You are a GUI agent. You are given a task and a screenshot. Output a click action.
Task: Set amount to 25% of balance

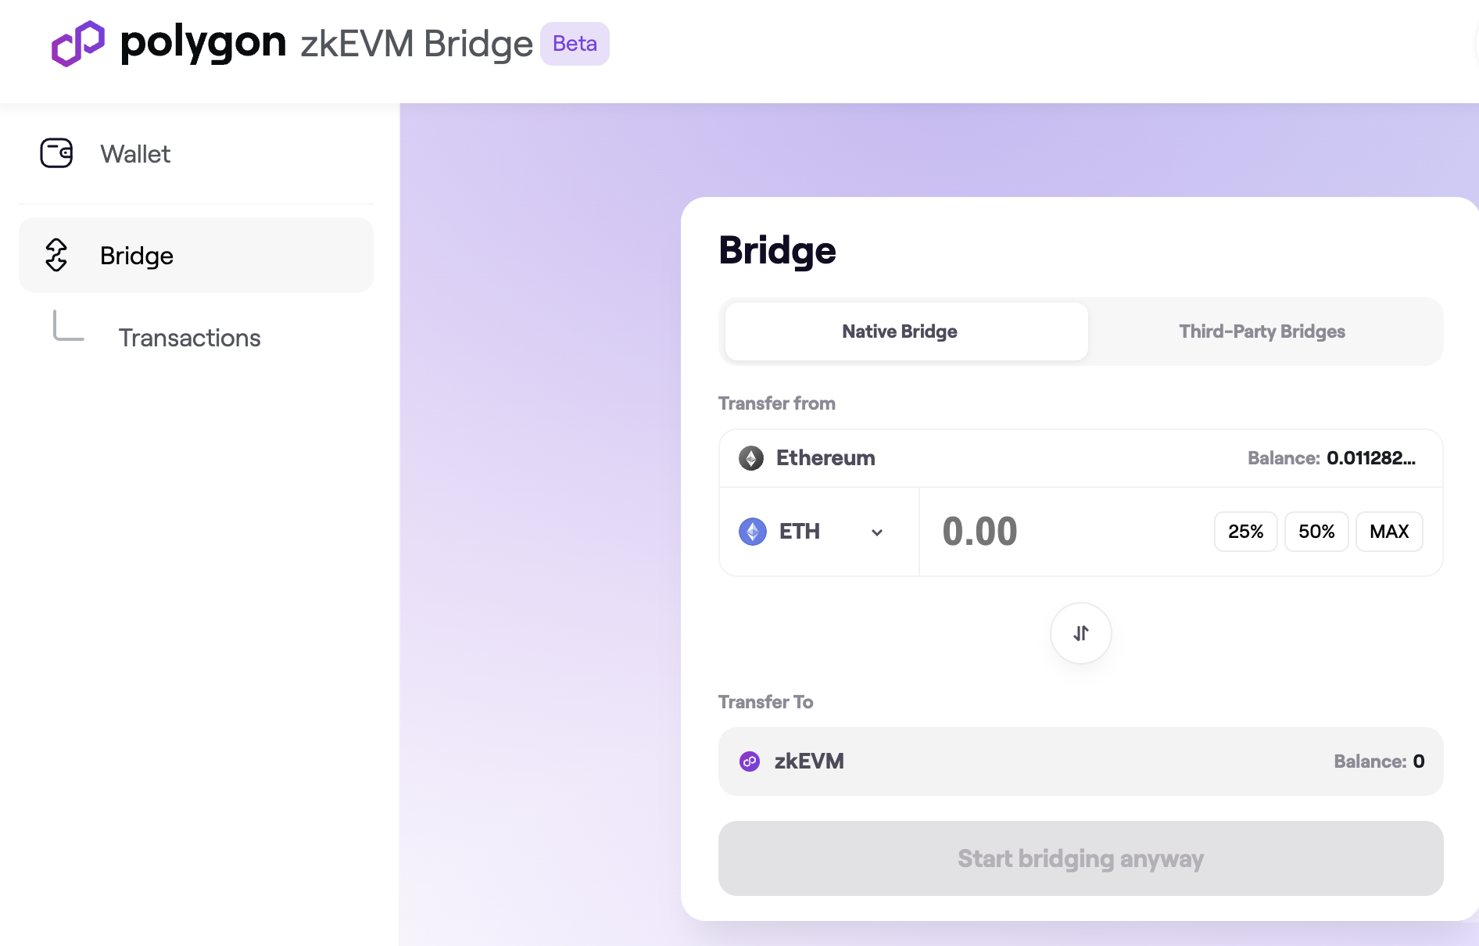point(1245,532)
